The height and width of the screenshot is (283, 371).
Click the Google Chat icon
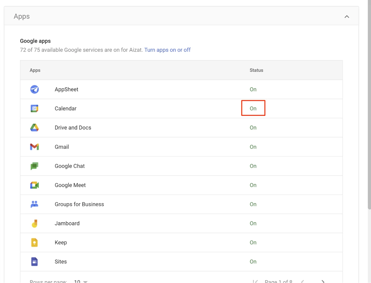pos(34,166)
